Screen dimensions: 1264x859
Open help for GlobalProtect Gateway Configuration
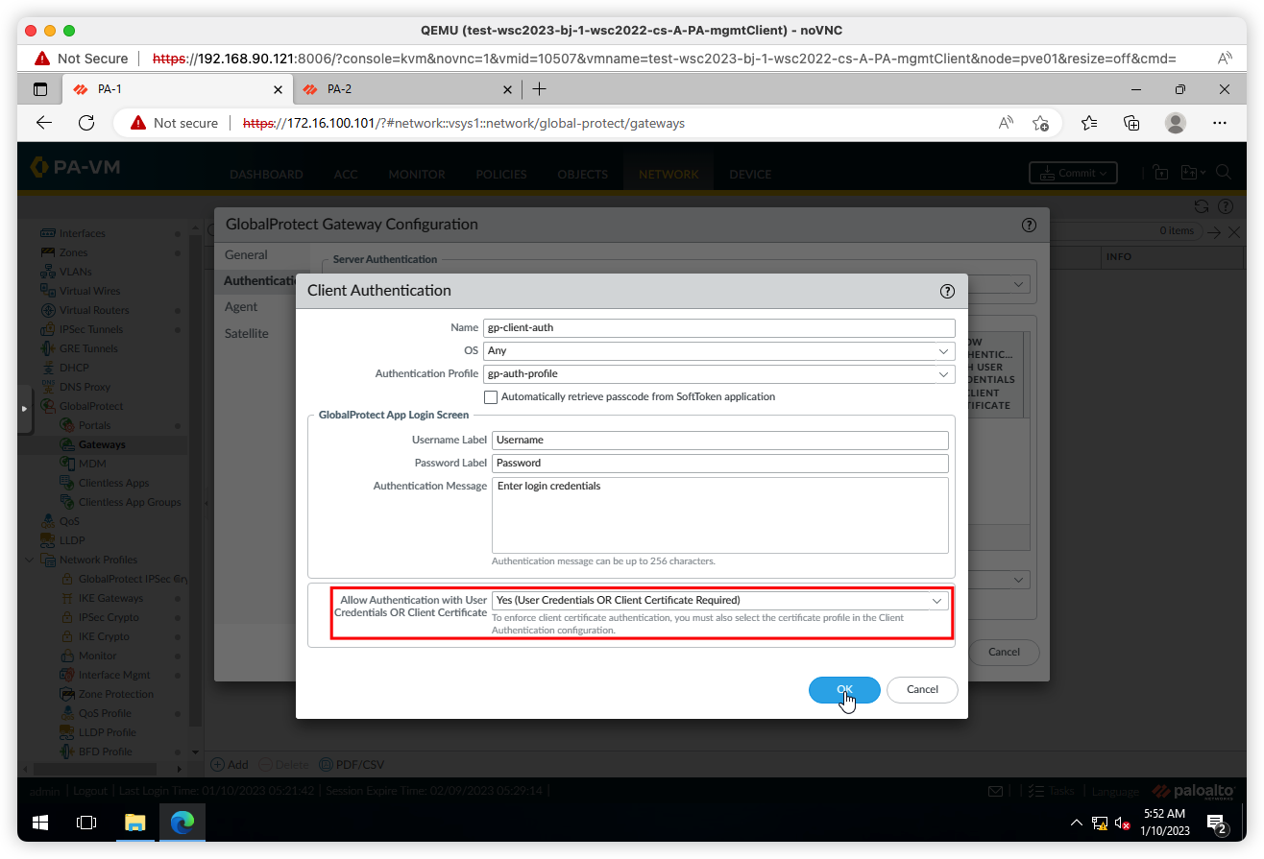coord(1029,225)
